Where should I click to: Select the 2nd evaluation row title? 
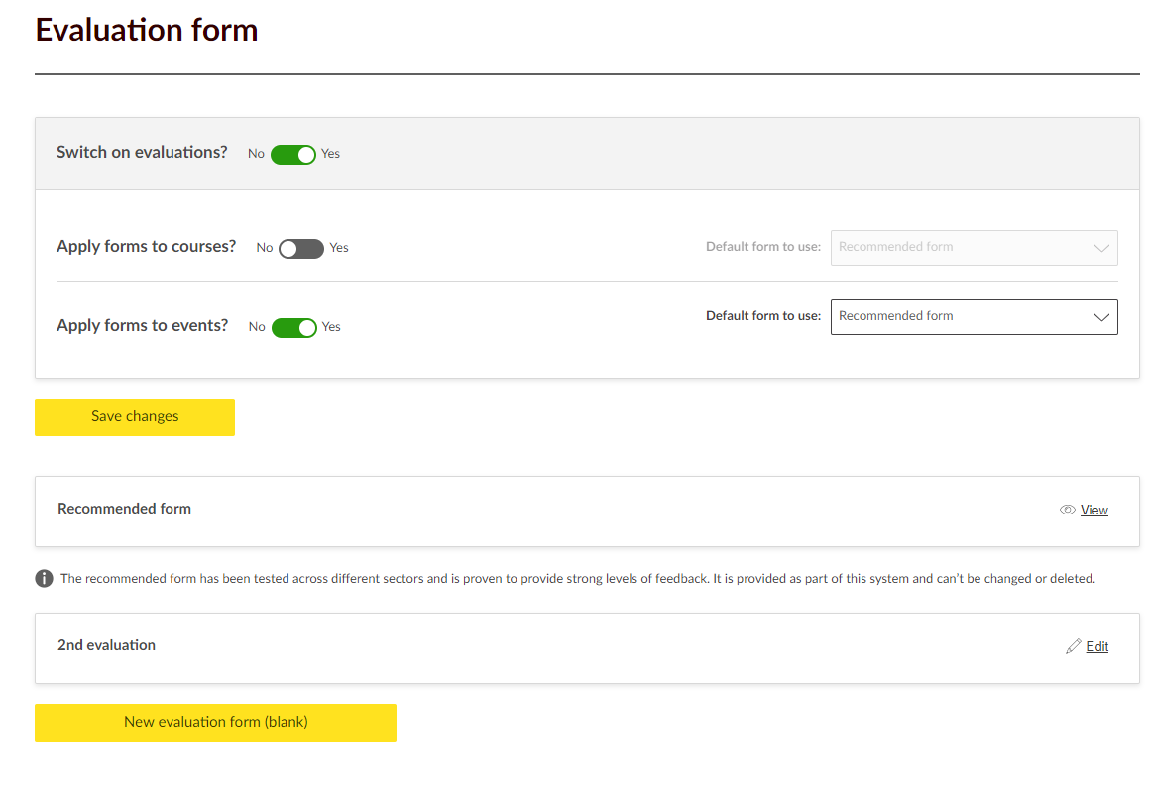coord(106,645)
